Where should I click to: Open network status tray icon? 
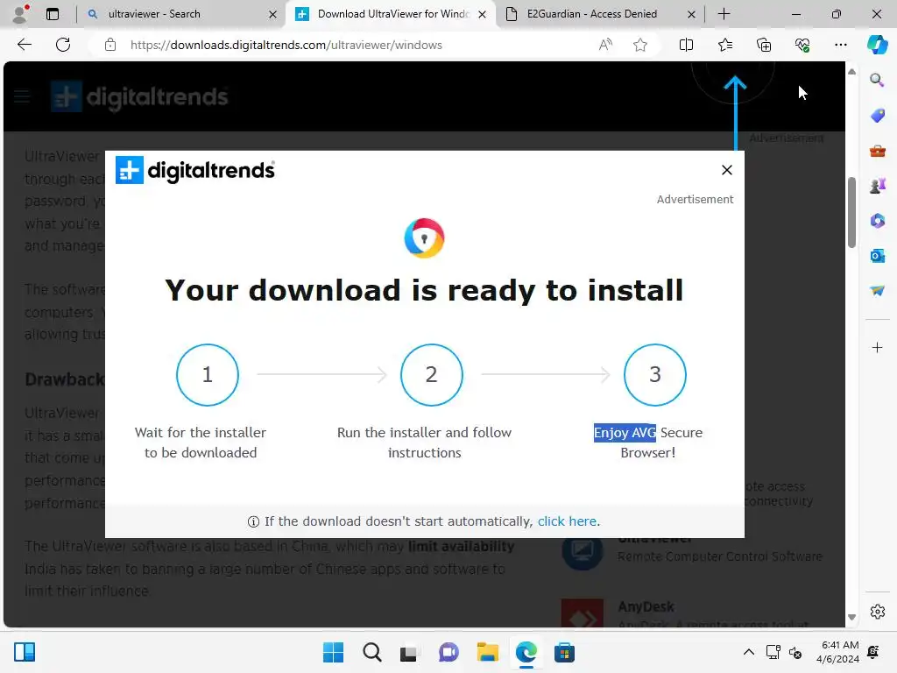(773, 652)
